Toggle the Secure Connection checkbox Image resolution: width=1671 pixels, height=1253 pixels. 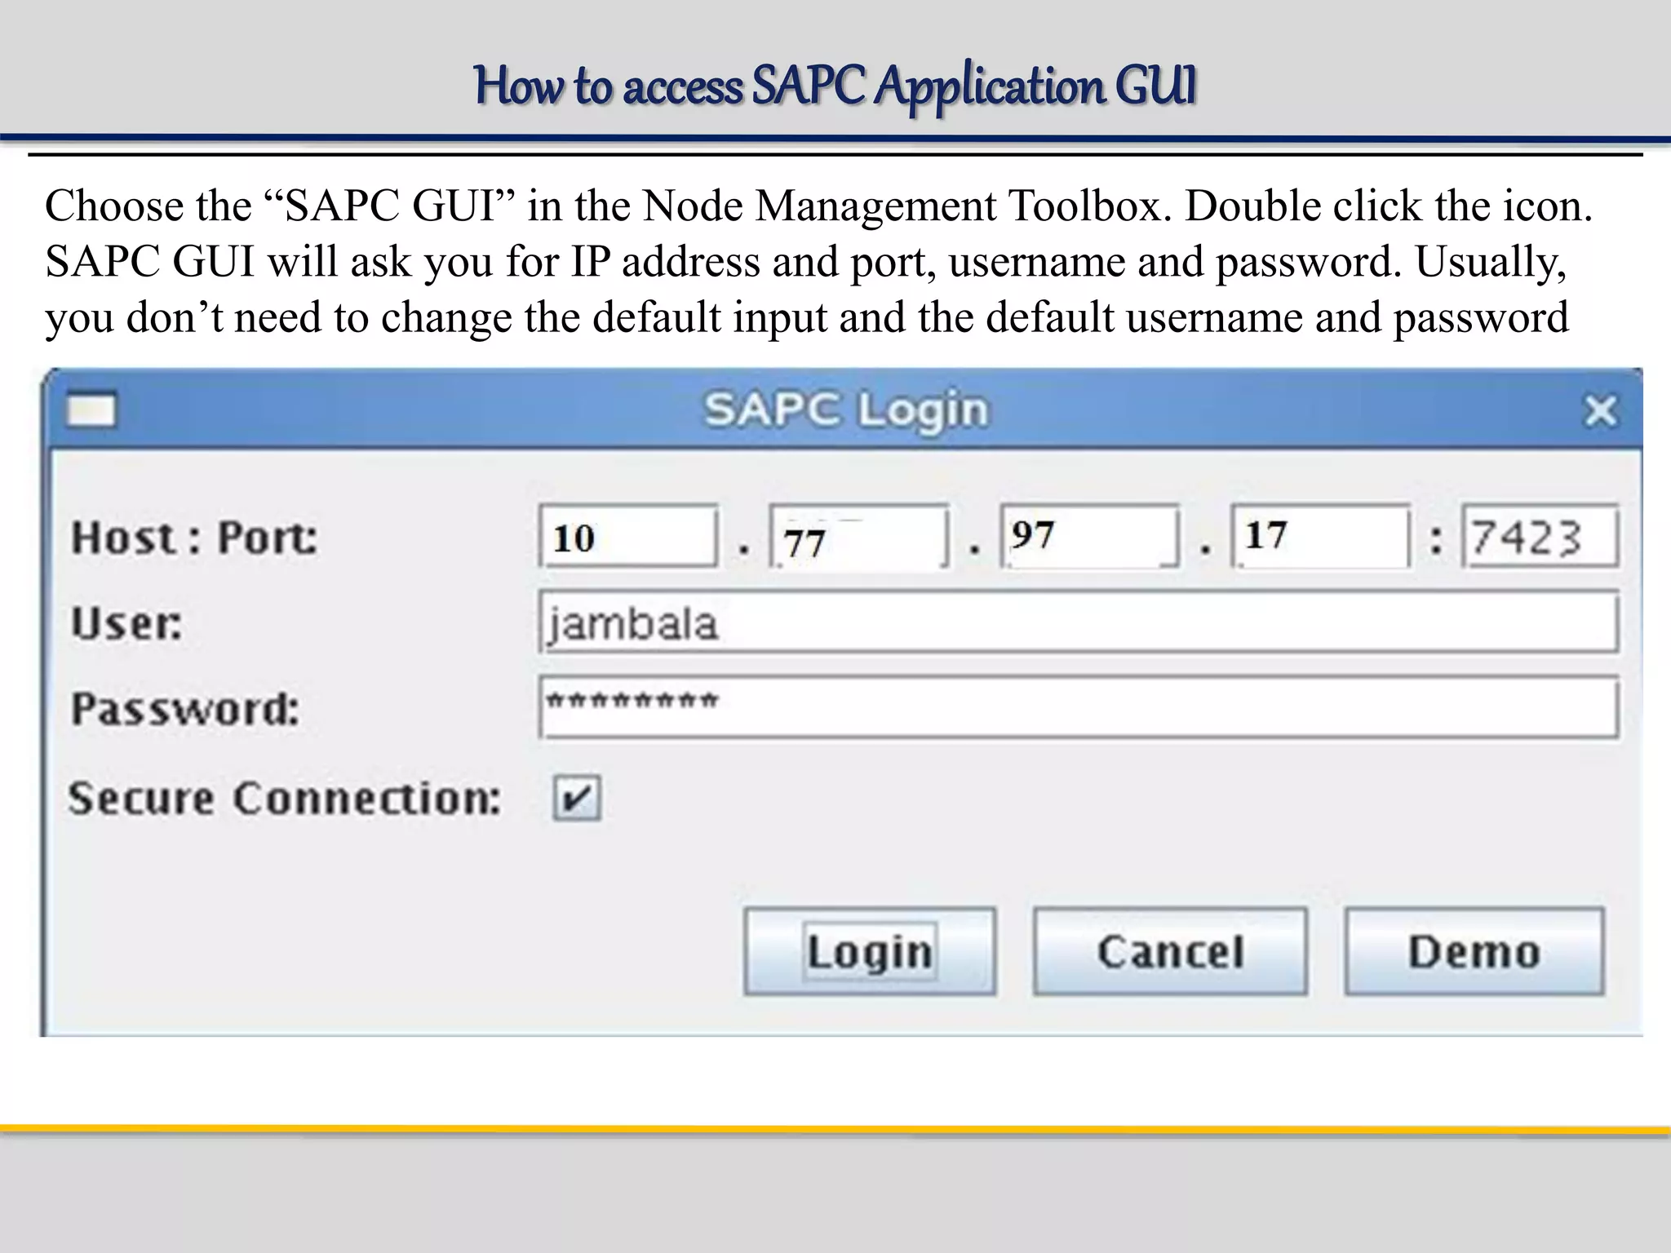pos(577,798)
